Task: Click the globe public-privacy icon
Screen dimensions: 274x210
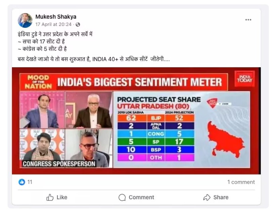Action: point(78,24)
